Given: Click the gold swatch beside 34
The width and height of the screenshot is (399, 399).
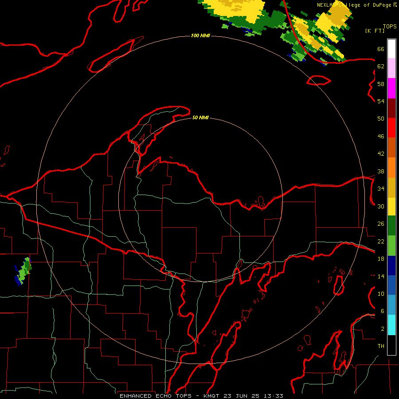Looking at the screenshot, I should point(391,188).
